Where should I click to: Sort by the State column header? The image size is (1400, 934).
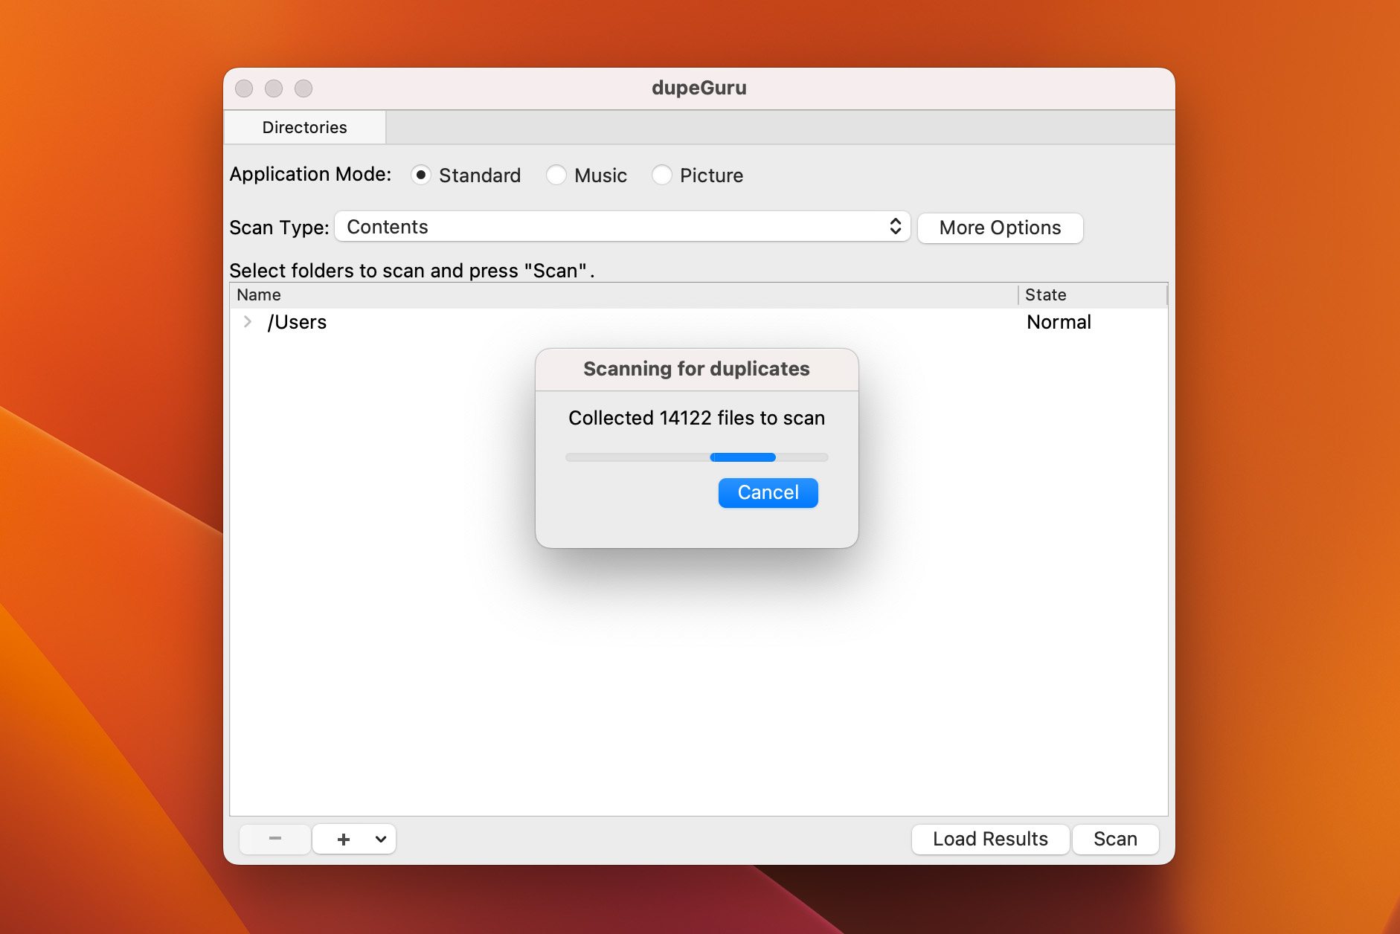(1092, 294)
